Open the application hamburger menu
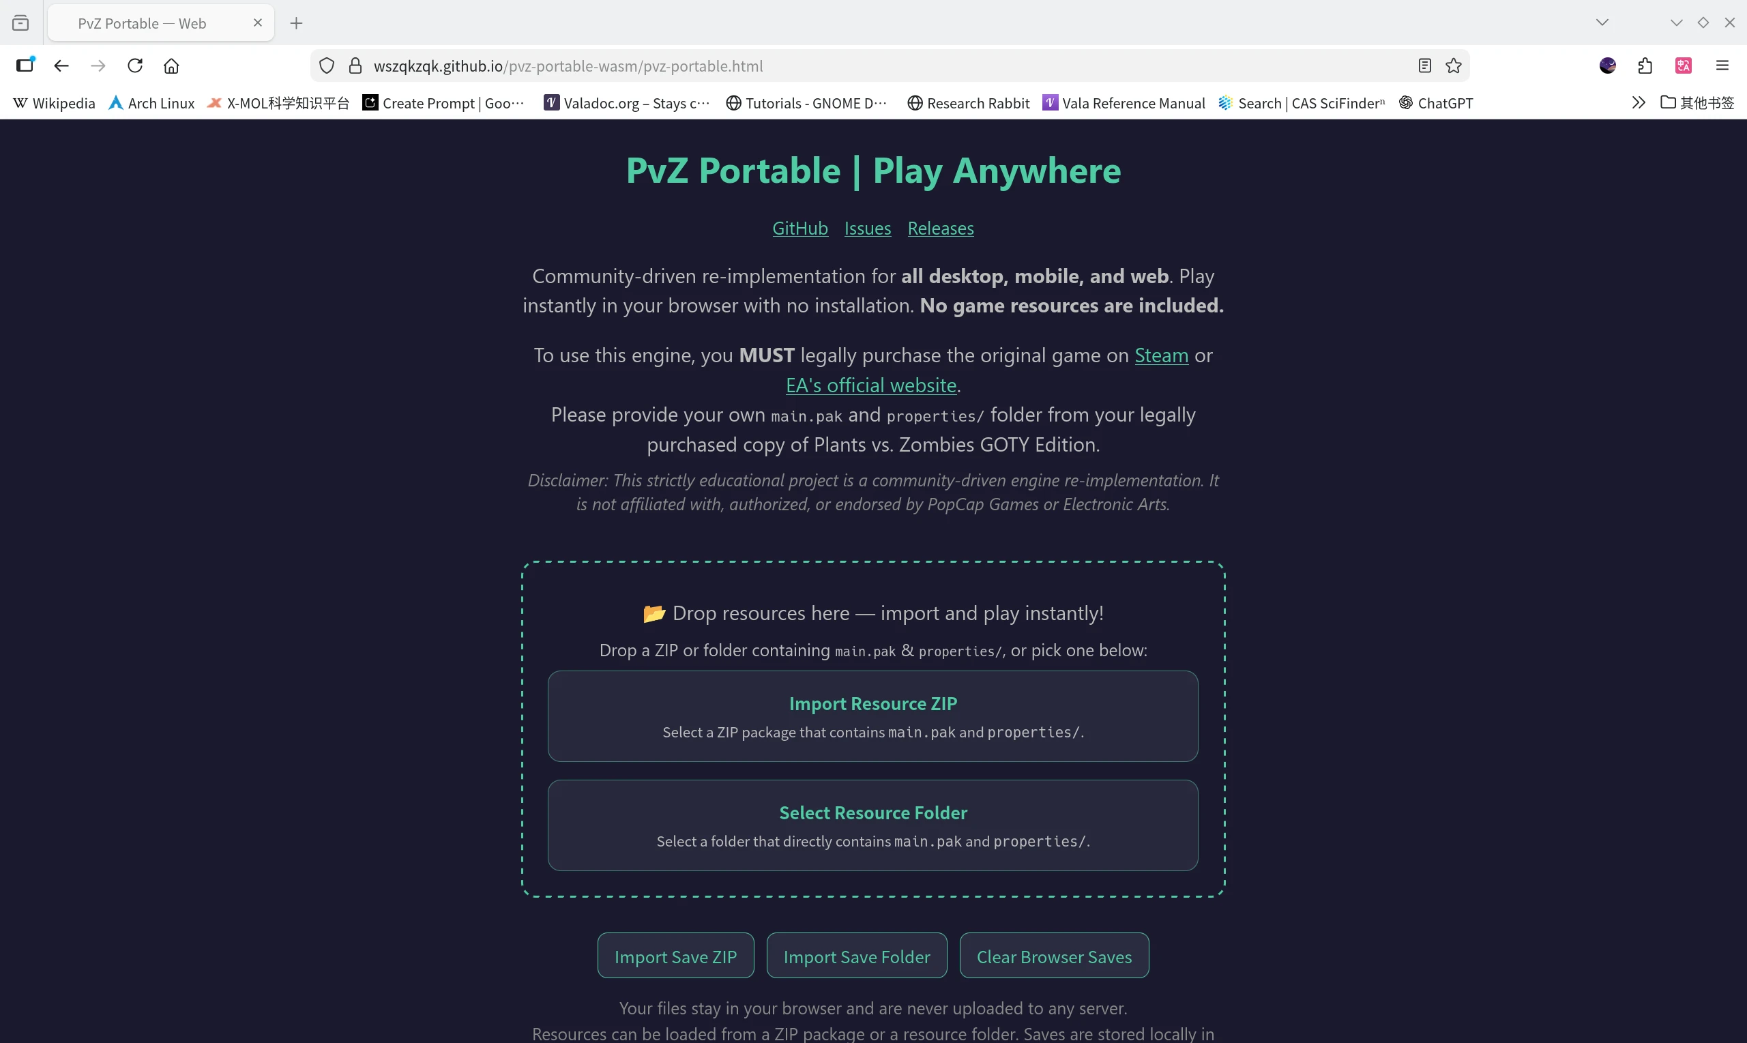 pos(1722,66)
